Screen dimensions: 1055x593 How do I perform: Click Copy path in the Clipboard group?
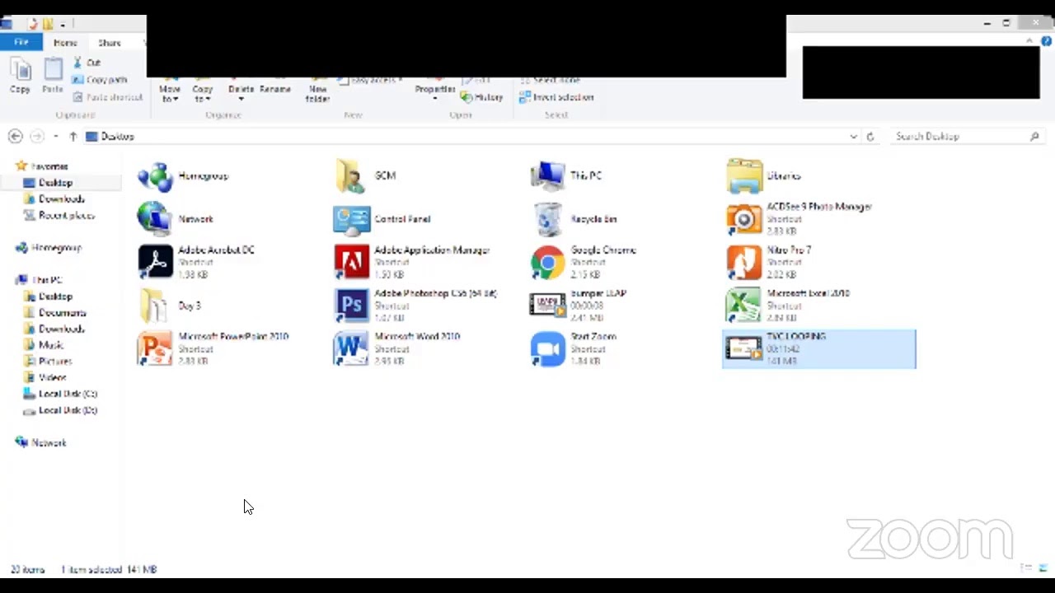pyautogui.click(x=99, y=80)
